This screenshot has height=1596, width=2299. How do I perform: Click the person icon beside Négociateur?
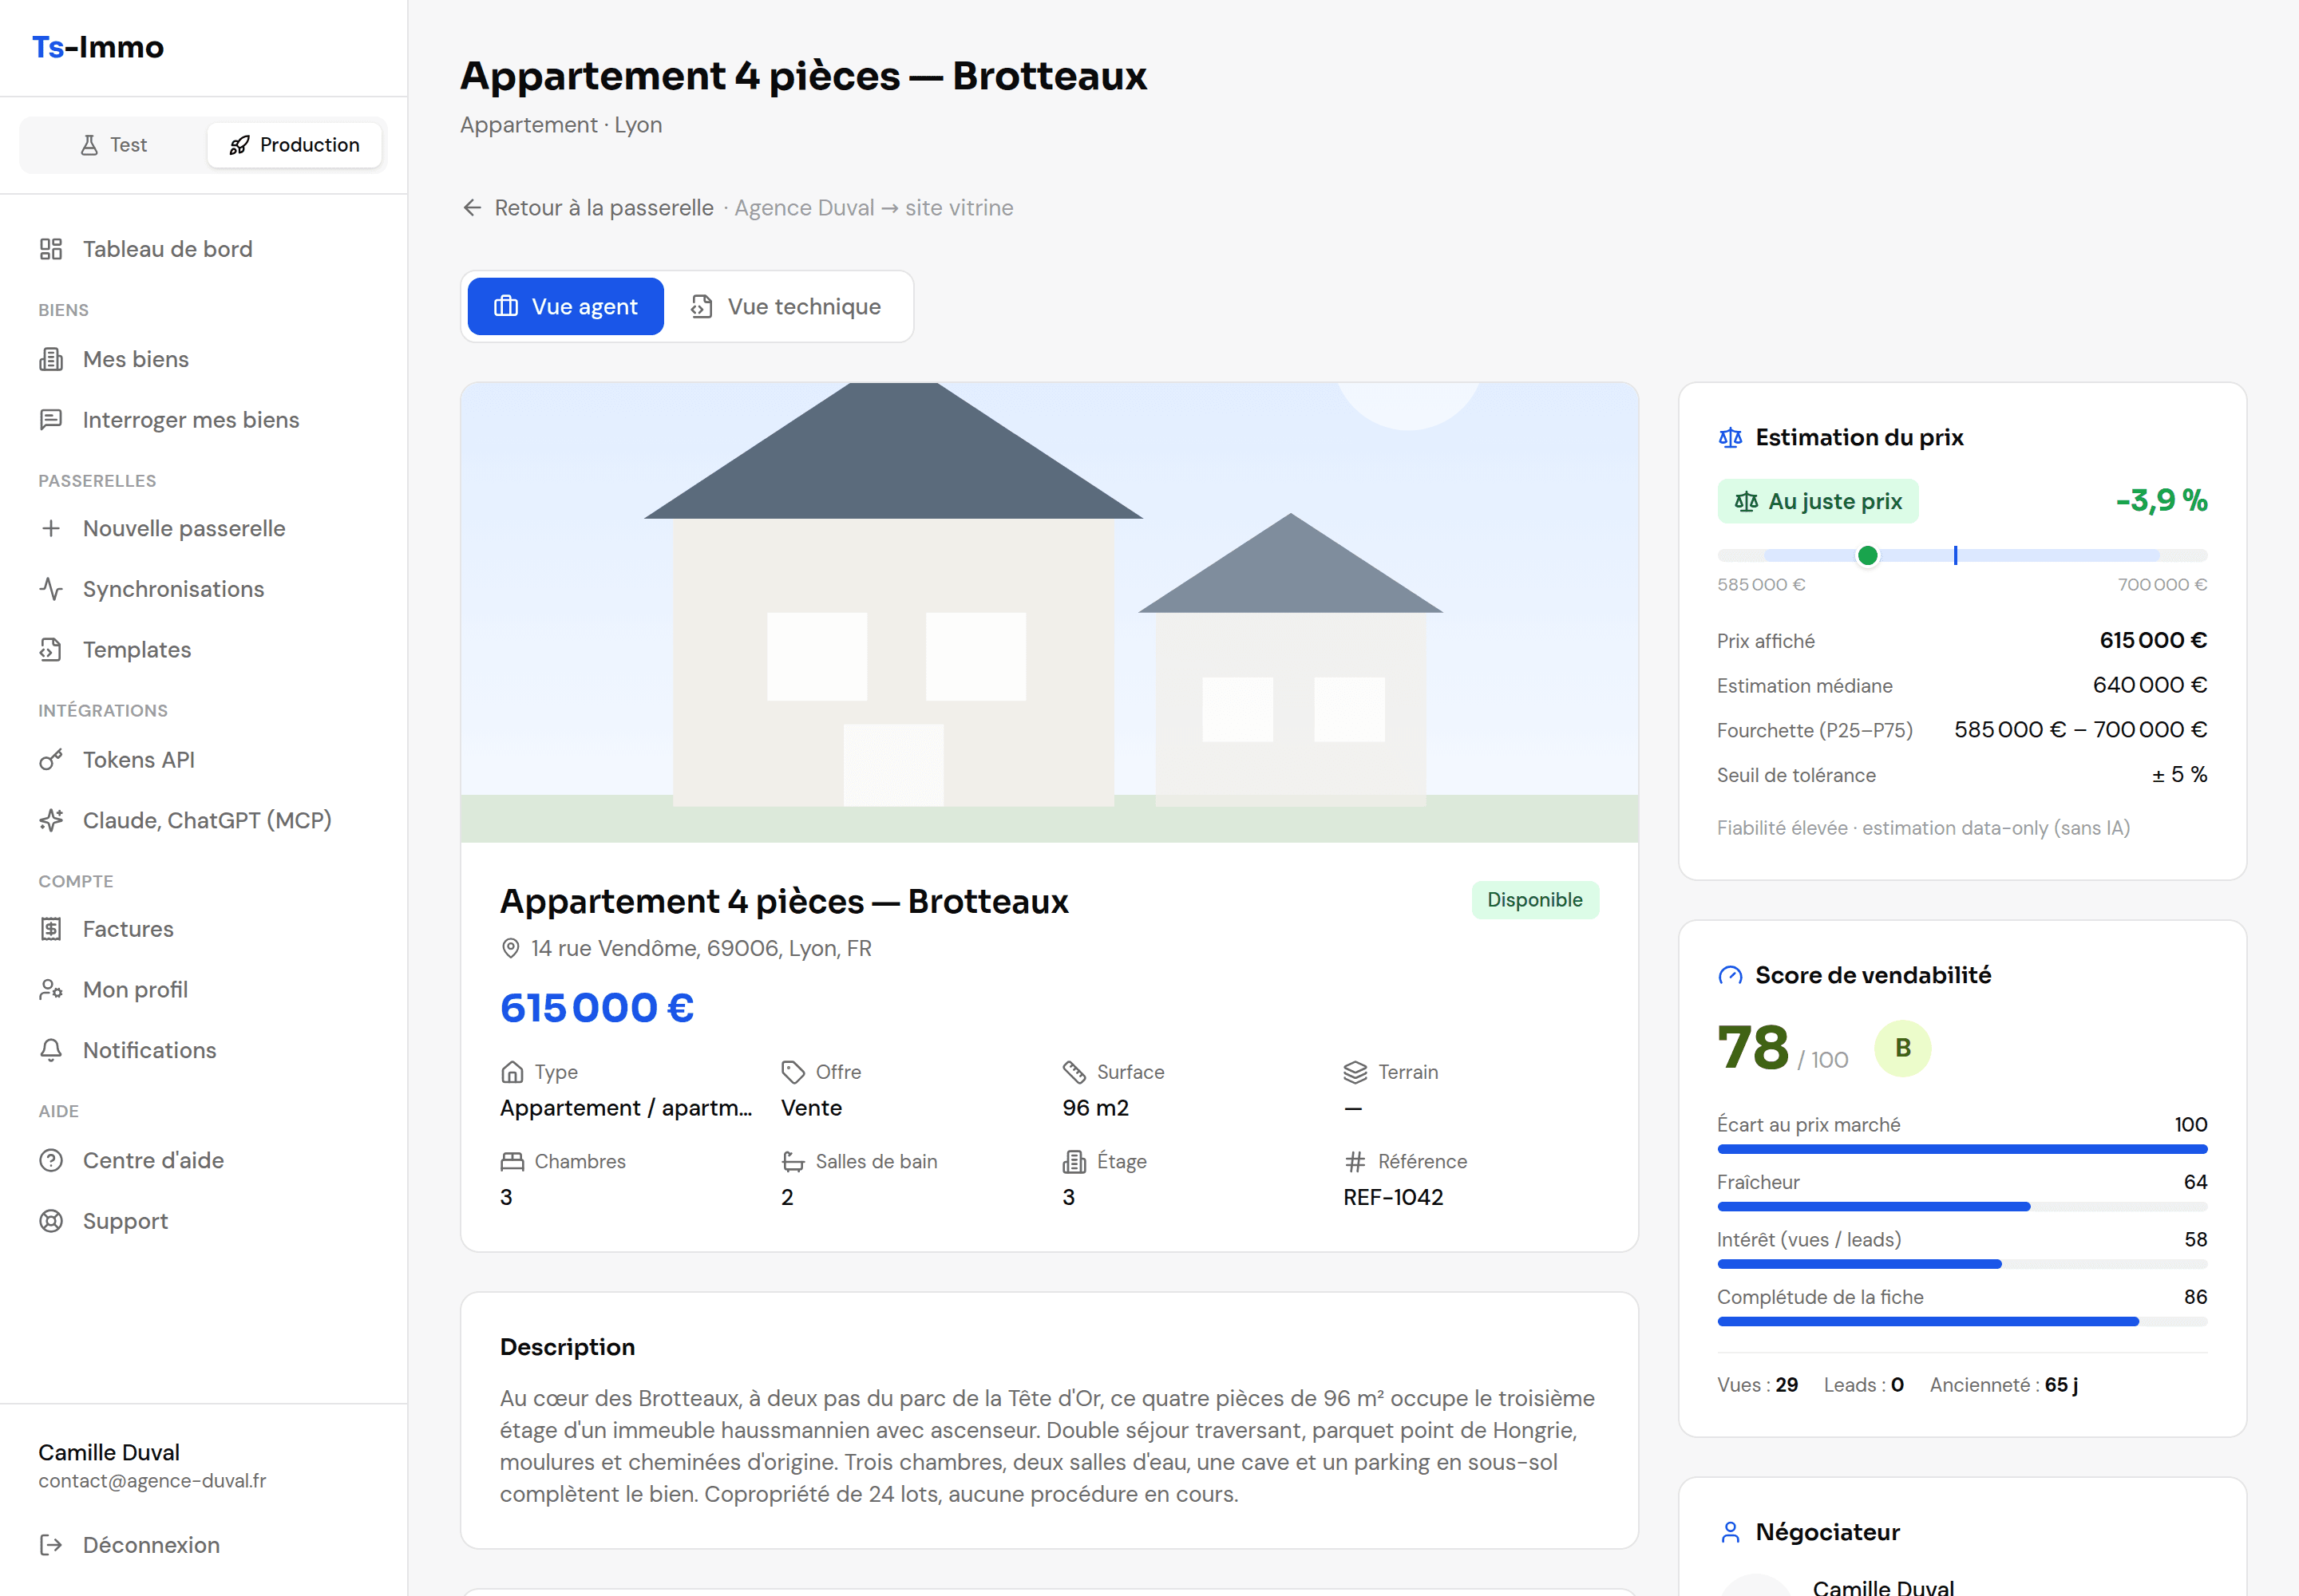point(1730,1532)
